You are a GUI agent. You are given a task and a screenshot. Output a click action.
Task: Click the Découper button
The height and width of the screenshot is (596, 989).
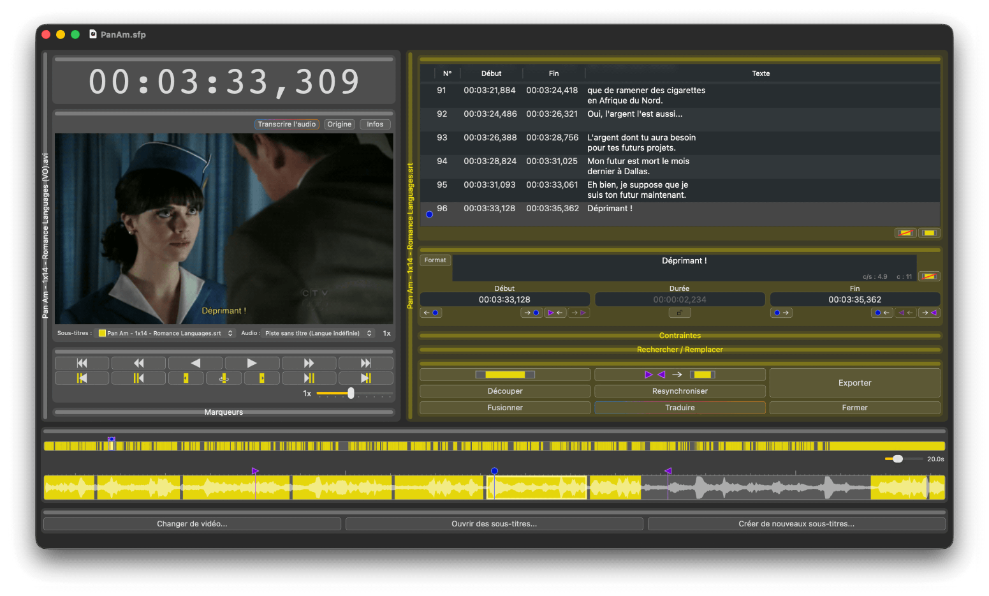tap(505, 391)
